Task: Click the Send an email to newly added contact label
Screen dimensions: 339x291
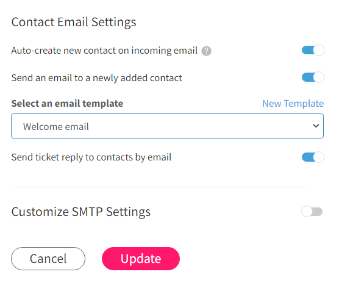Action: coord(97,78)
